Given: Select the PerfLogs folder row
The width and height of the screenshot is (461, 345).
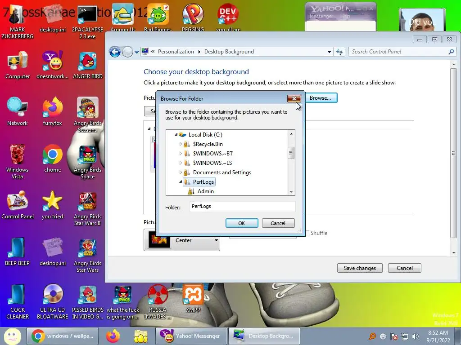Looking at the screenshot, I should pos(199,182).
